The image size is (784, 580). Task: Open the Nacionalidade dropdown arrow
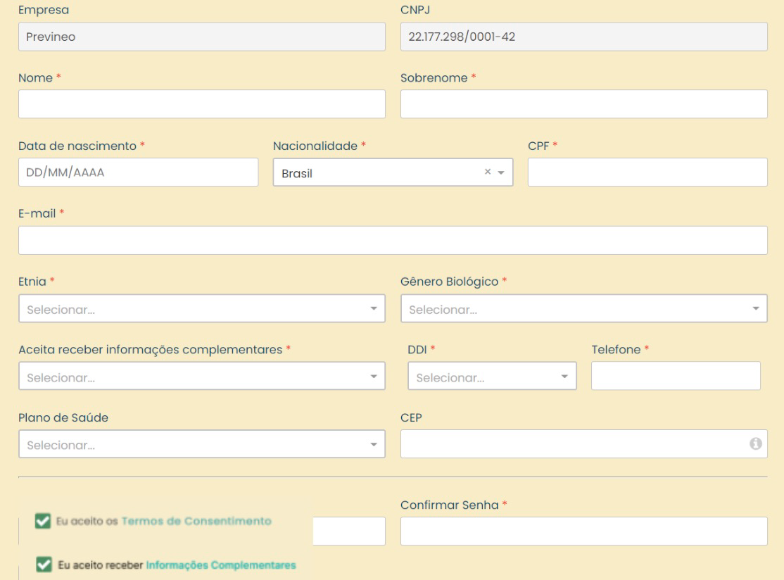501,173
